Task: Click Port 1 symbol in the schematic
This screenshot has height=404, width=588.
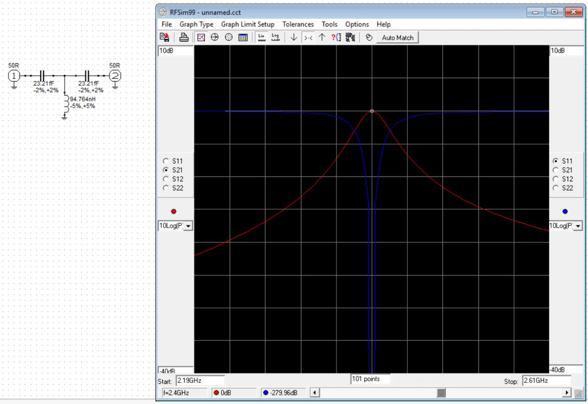Action: click(14, 76)
